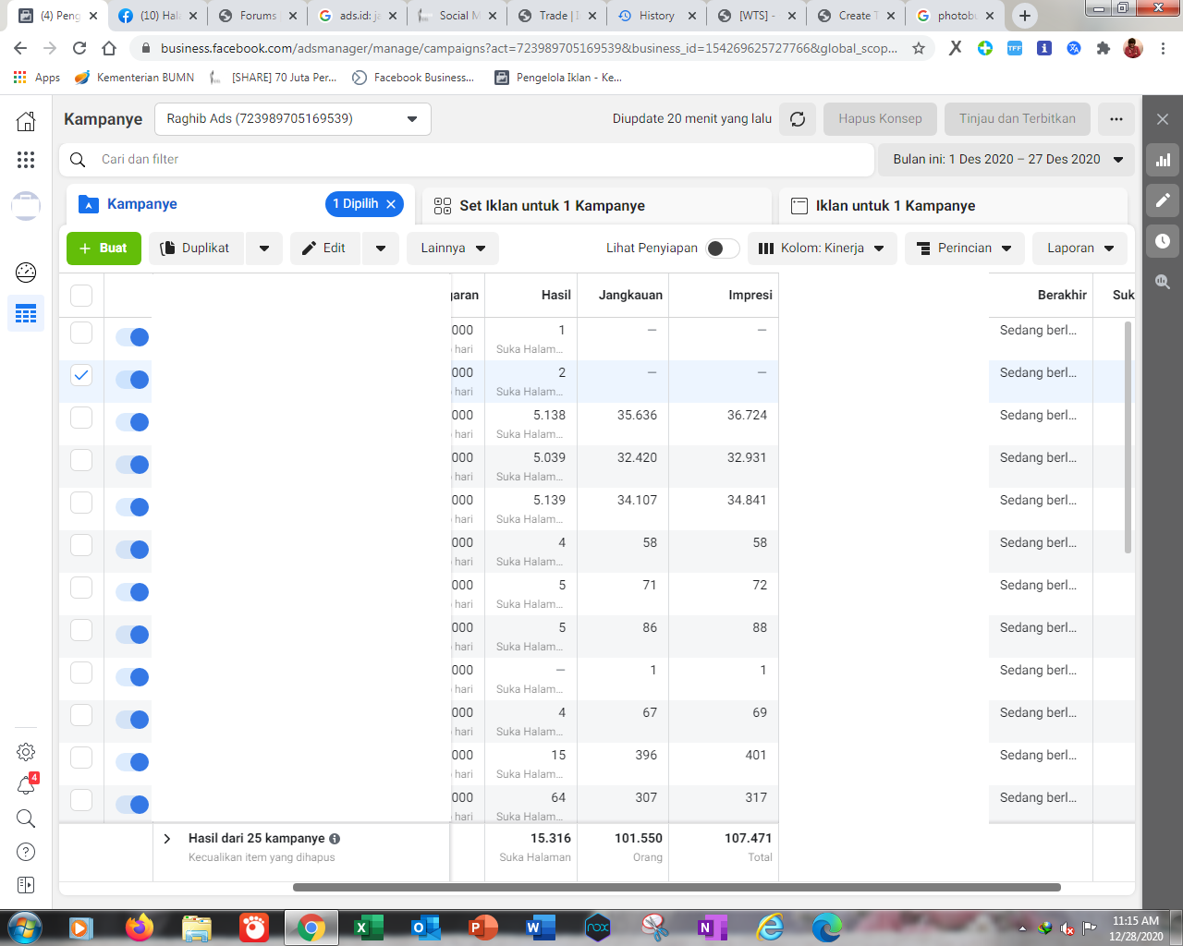Untick the checked row with Hasil 2
1183x946 pixels.
coord(81,375)
